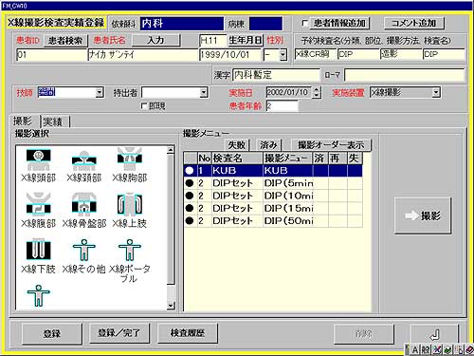Click the greyed 削除 button
The width and height of the screenshot is (474, 356).
coord(364,333)
